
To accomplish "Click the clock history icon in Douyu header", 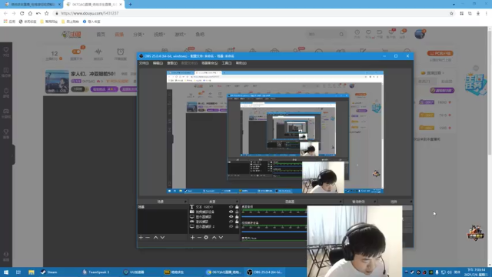I will [x=357, y=33].
